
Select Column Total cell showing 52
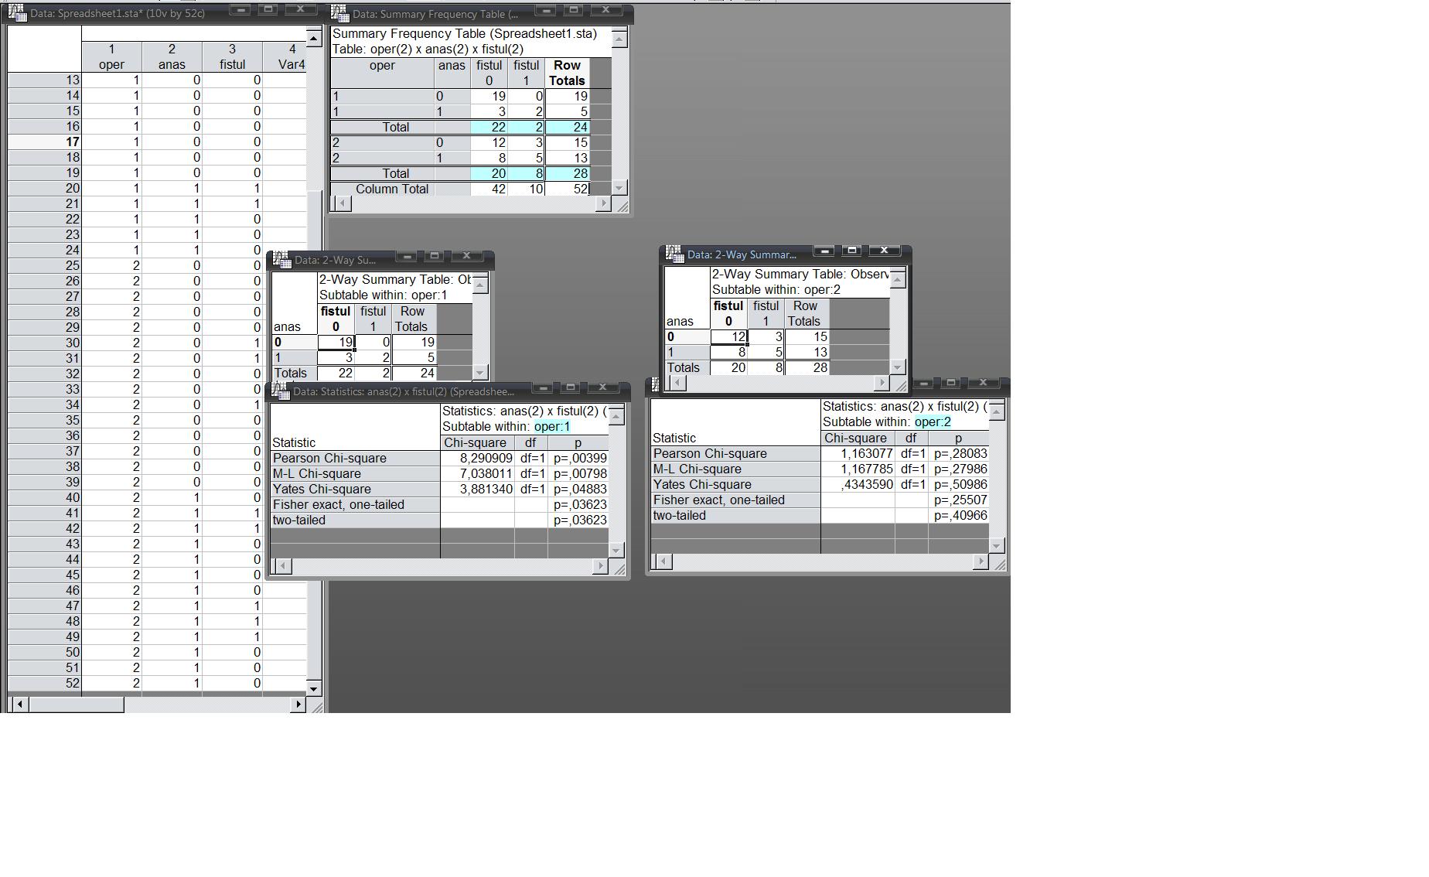click(568, 189)
